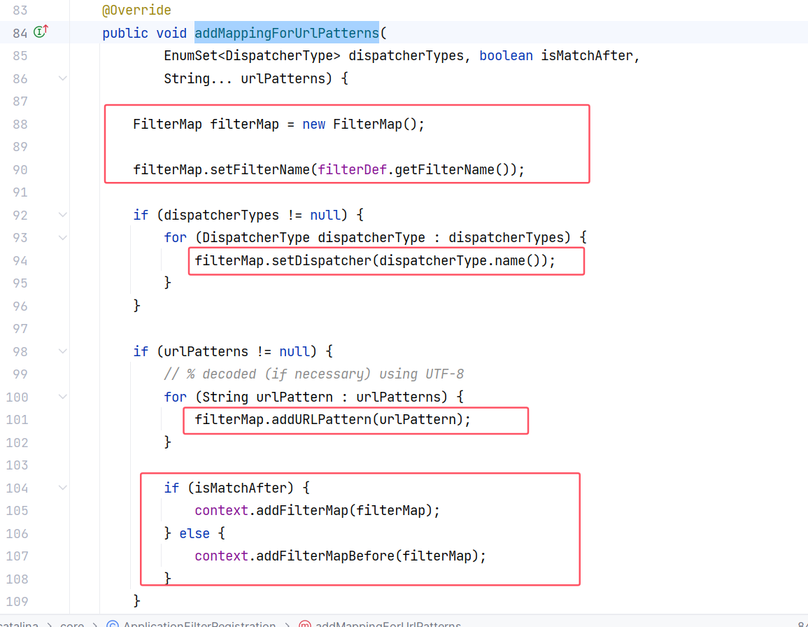Collapse the isMatchAfter if block at line 104
Image resolution: width=808 pixels, height=627 pixels.
click(63, 488)
